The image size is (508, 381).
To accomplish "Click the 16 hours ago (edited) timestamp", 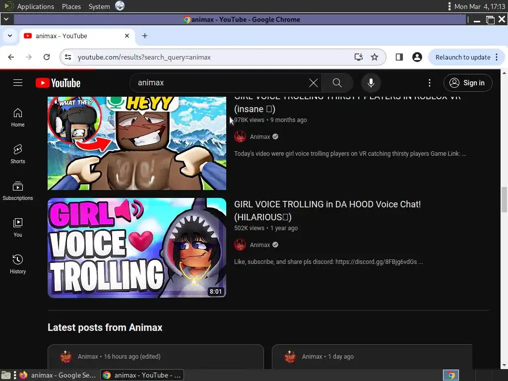I will [x=132, y=356].
